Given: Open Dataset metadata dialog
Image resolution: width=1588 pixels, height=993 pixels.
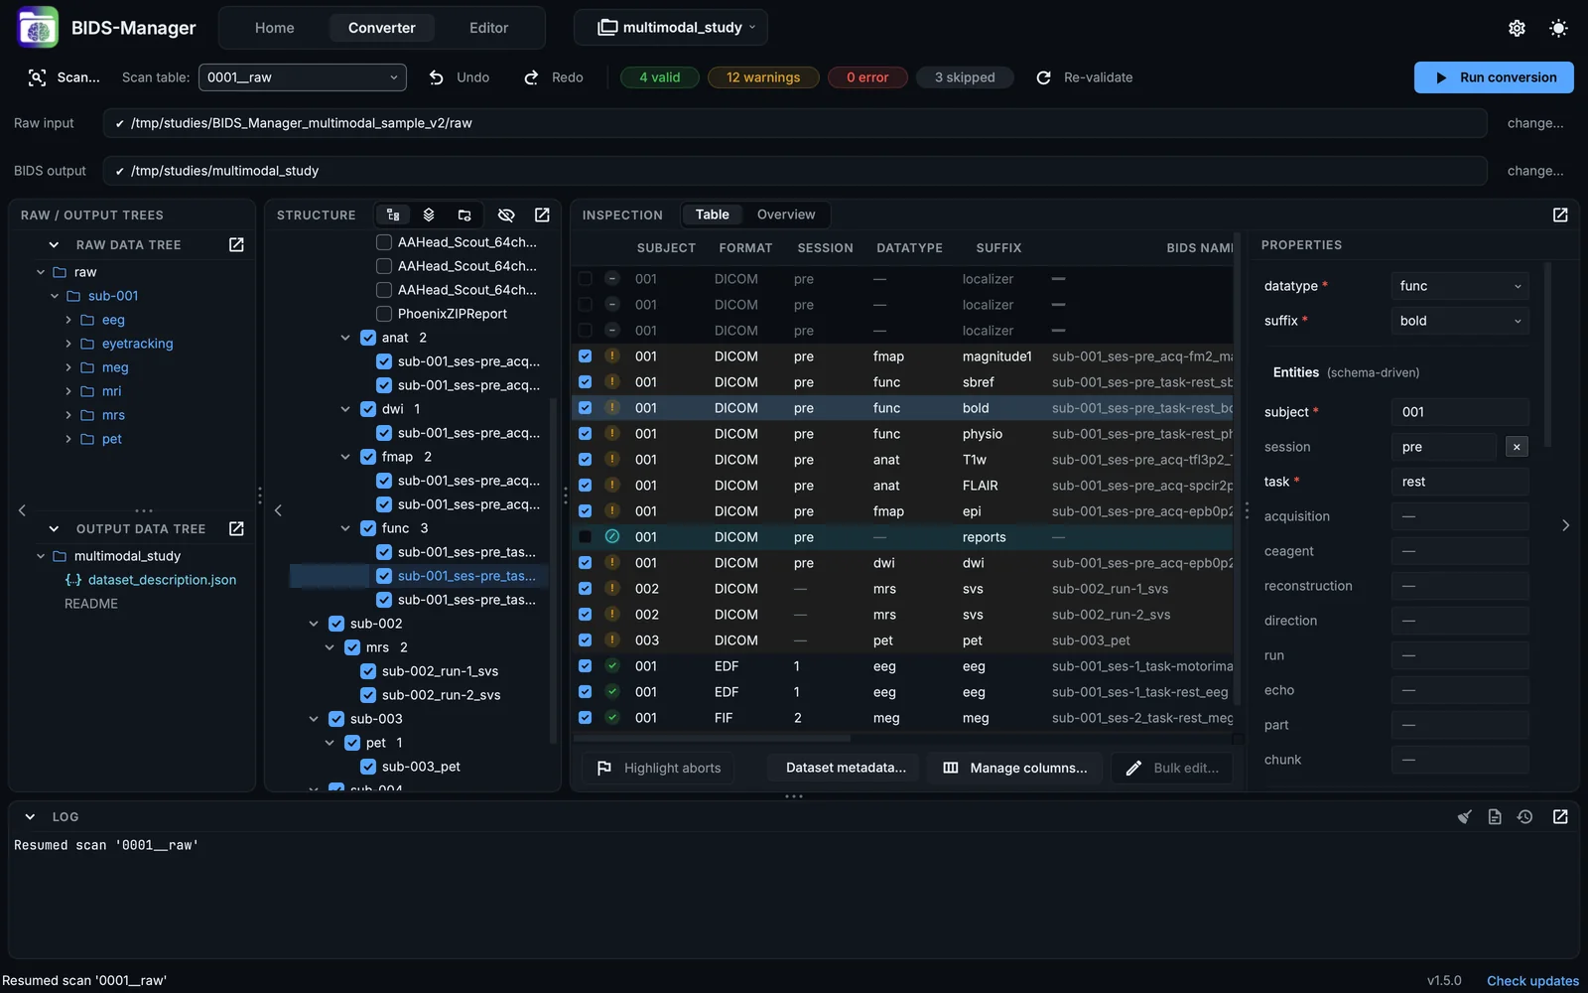Looking at the screenshot, I should click(x=846, y=768).
